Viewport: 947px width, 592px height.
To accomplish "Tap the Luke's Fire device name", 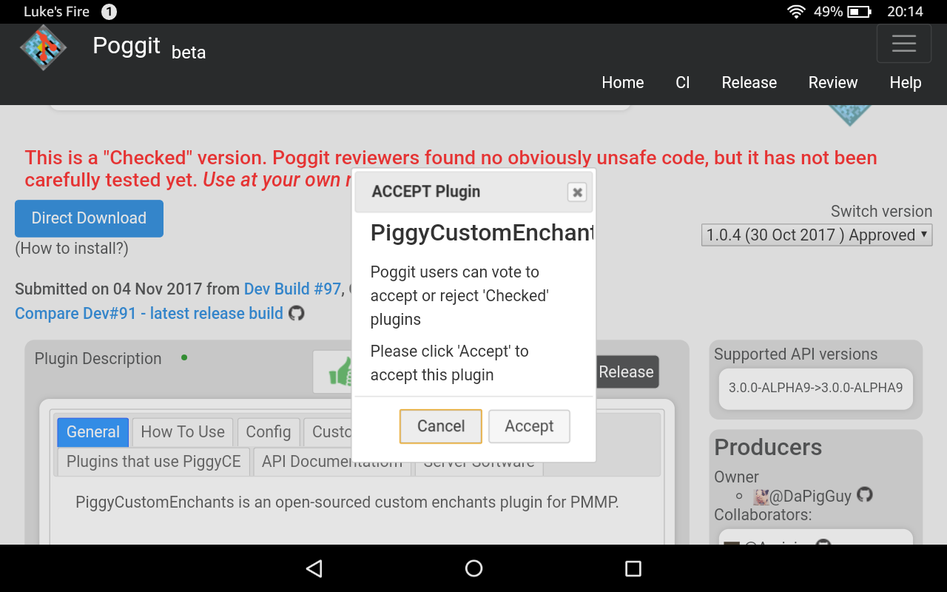I will tap(56, 12).
